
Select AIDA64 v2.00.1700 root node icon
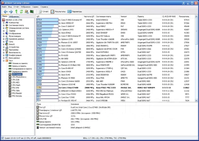[3, 20]
